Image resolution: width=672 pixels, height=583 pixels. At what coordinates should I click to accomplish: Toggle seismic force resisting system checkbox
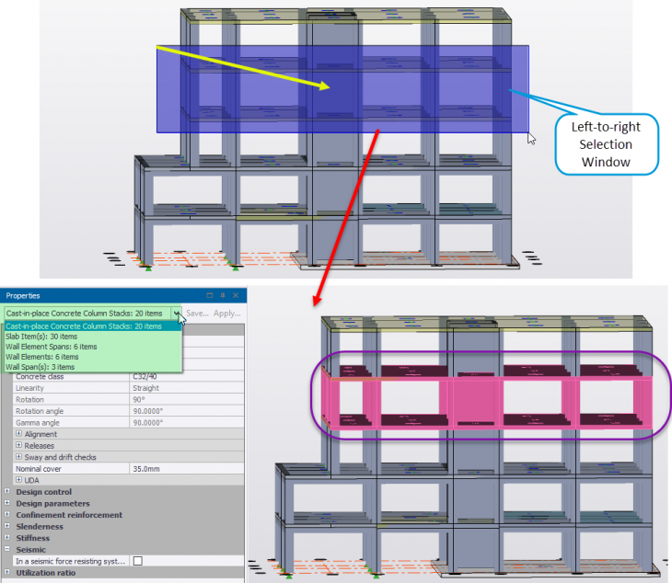coord(137,560)
